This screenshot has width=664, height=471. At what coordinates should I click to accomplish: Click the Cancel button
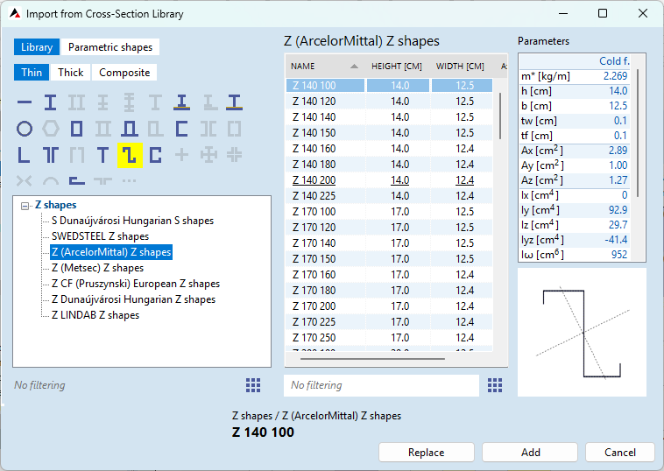coord(620,453)
